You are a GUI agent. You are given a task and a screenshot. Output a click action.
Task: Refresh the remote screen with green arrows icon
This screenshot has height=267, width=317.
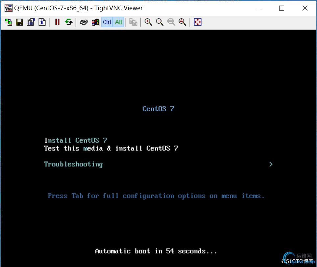pos(69,22)
